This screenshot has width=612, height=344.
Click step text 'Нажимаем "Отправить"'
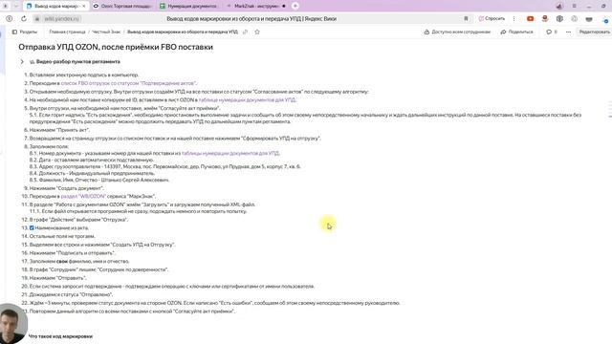(57, 278)
